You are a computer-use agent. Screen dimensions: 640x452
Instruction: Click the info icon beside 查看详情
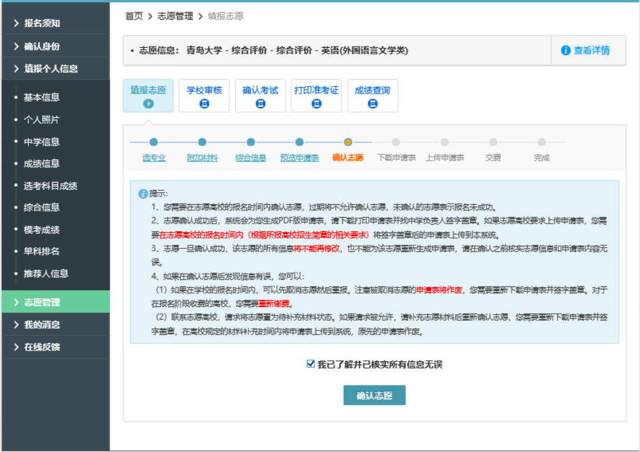click(x=566, y=51)
